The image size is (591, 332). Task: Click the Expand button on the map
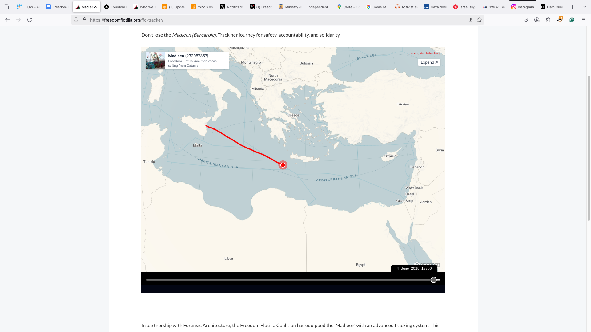[x=429, y=62]
